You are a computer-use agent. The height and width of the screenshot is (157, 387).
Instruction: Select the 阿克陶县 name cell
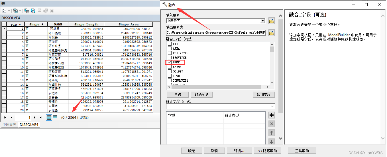point(58,59)
